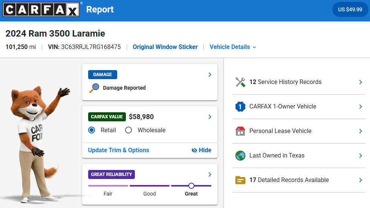The image size is (370, 208).
Task: Click the magnifying glass damage icon
Action: click(94, 88)
